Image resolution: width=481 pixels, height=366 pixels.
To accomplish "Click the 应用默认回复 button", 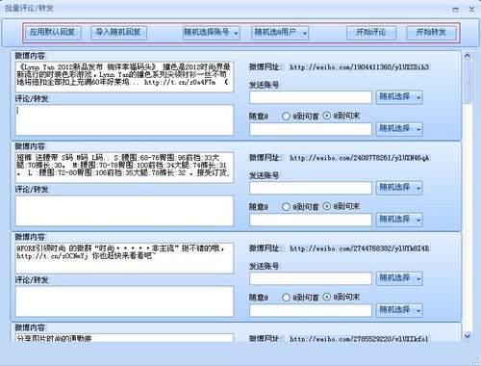I will click(x=53, y=33).
